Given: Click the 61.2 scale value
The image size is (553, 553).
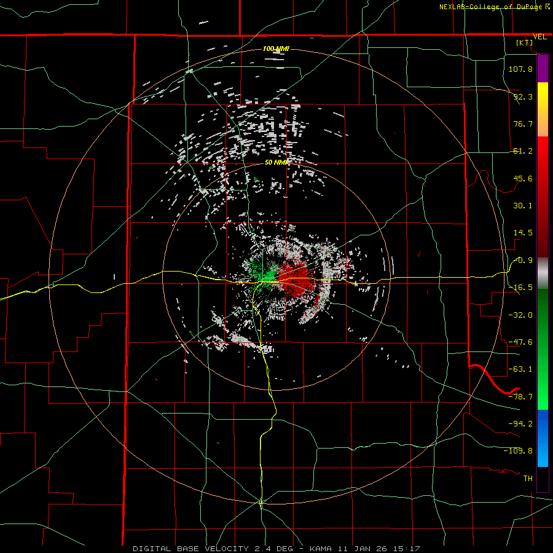Looking at the screenshot, I should click(523, 151).
